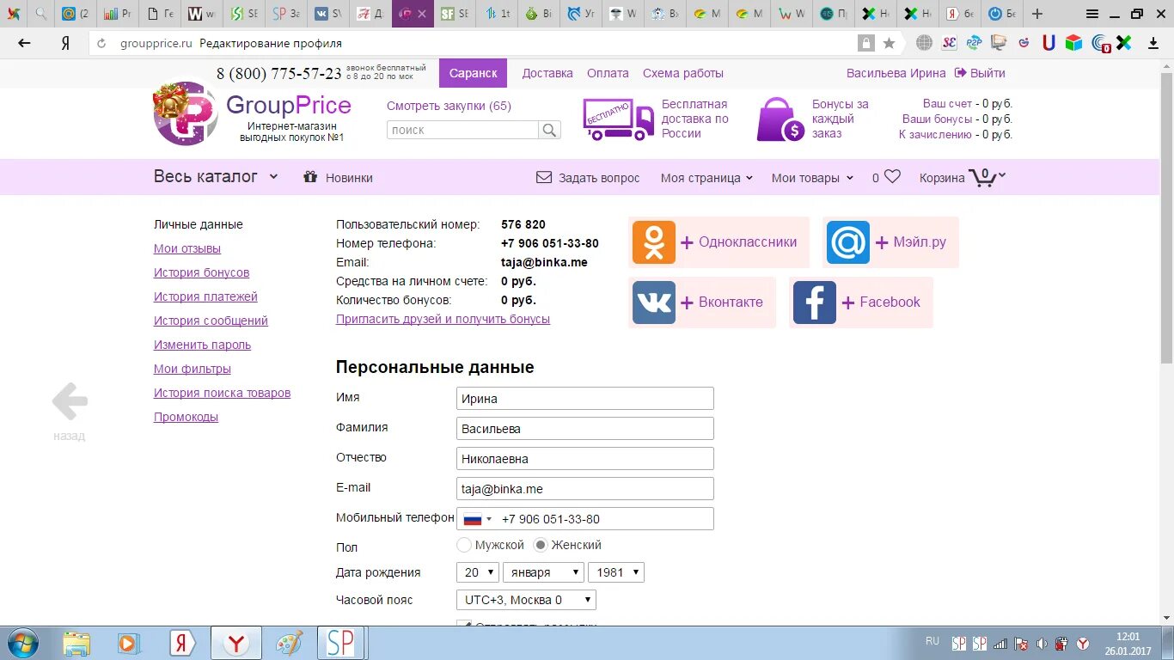The image size is (1174, 660).
Task: Open the heart wishlist icon
Action: 894,176
